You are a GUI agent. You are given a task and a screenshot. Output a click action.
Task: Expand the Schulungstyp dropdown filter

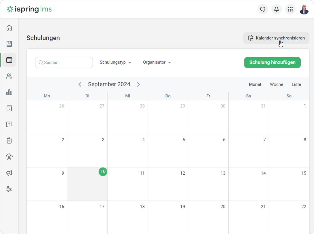(115, 62)
